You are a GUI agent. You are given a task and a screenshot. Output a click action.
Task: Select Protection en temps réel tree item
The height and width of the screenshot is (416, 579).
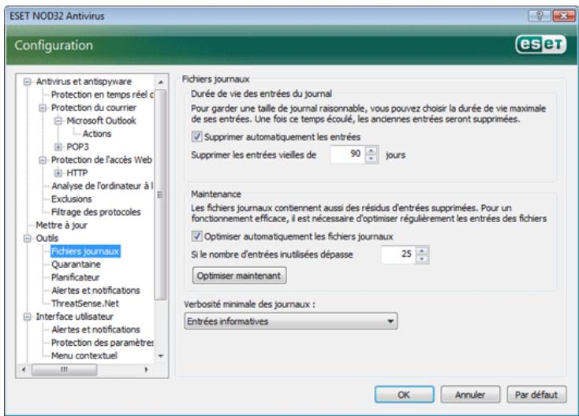[x=103, y=95]
